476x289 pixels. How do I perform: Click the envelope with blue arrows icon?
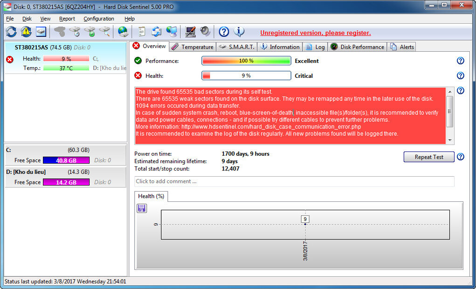(157, 32)
